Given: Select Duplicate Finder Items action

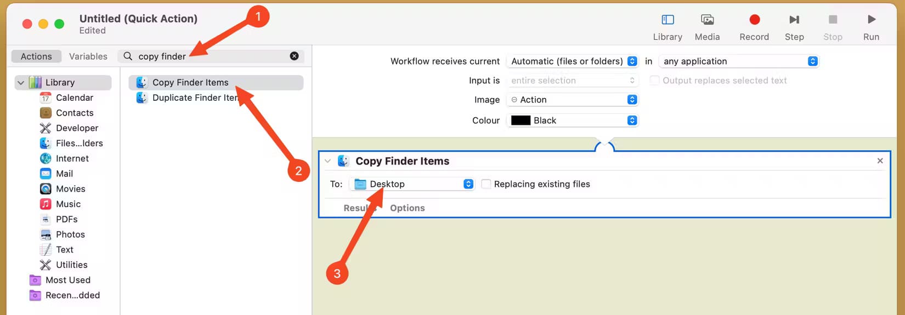Looking at the screenshot, I should (195, 98).
